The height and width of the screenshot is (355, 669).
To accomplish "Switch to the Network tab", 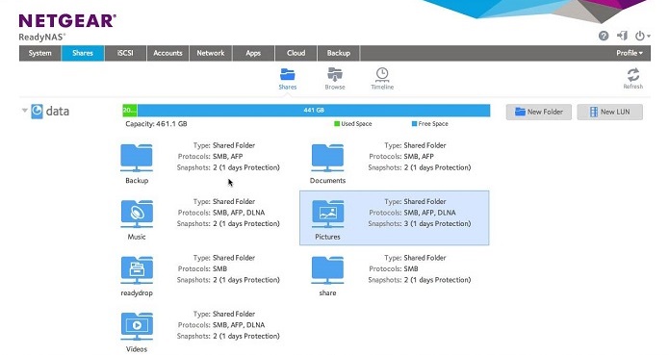I will tap(211, 53).
